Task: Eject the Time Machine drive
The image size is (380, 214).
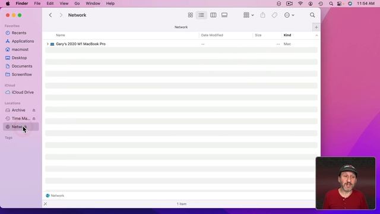Action: click(34, 118)
